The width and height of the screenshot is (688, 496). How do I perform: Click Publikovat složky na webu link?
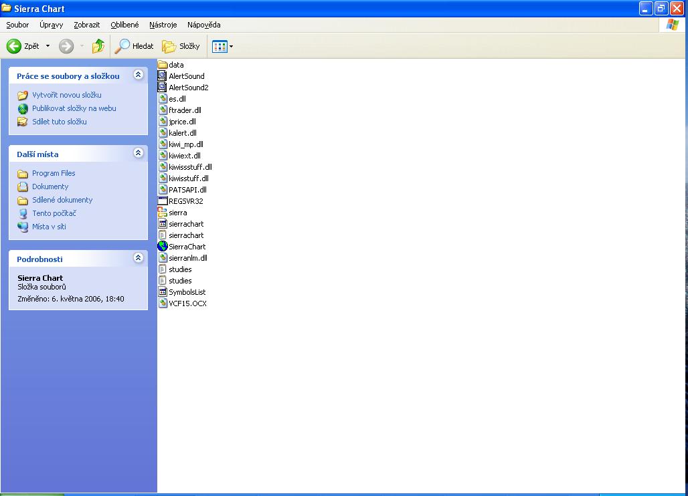click(x=74, y=108)
